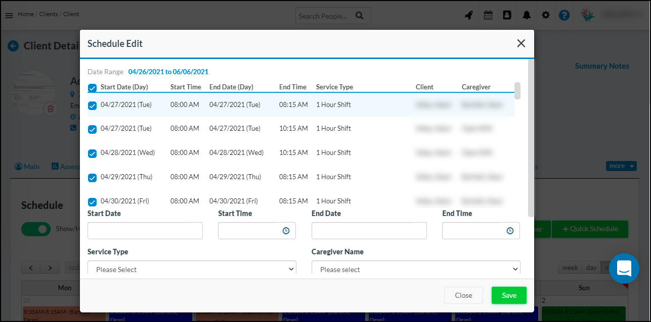Open the live chat bubble icon
This screenshot has height=322, width=651.
coord(624,269)
